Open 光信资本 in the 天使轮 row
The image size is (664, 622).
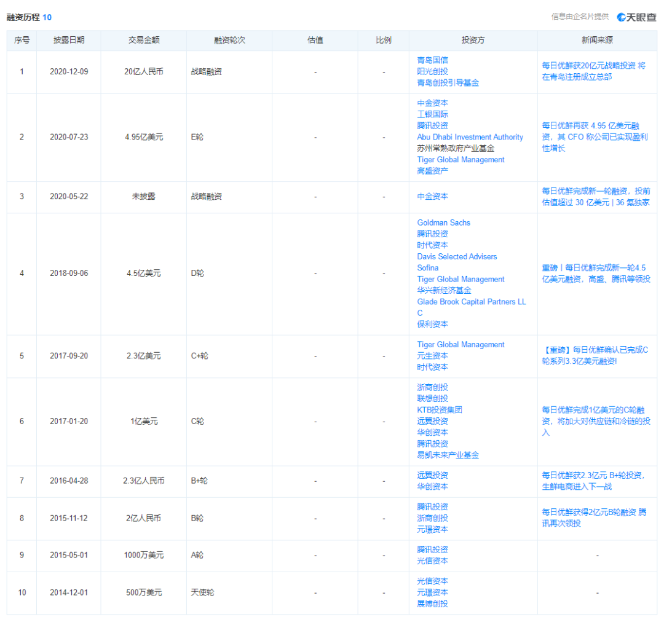pos(432,581)
